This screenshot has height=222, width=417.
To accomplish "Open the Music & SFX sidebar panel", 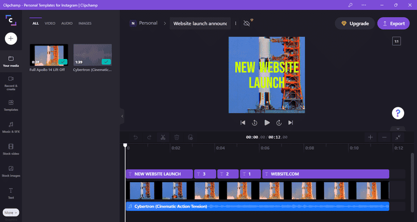I will coord(11,127).
